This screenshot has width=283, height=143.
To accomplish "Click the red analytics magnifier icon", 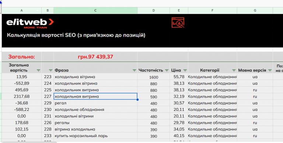I will [178, 22].
